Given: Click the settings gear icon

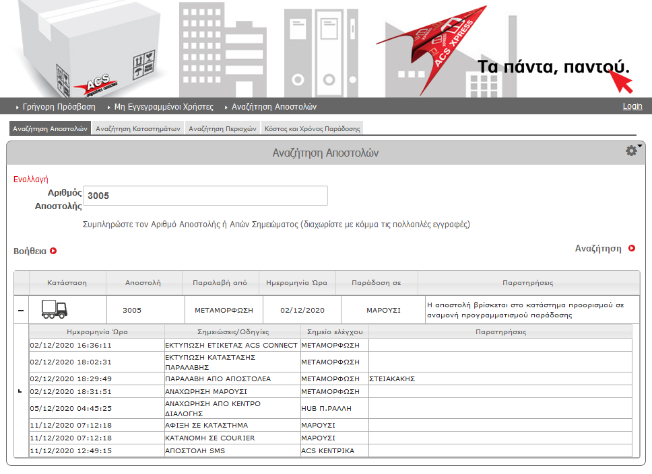Looking at the screenshot, I should 631,151.
